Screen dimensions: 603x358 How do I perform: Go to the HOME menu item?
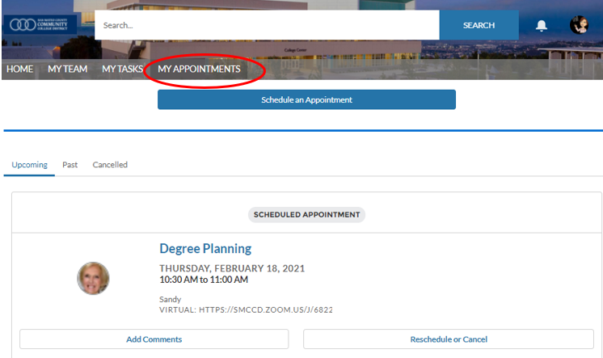pyautogui.click(x=19, y=69)
